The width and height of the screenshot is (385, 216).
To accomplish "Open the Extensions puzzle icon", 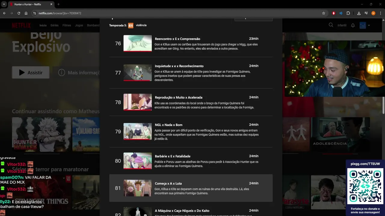I will click(348, 13).
